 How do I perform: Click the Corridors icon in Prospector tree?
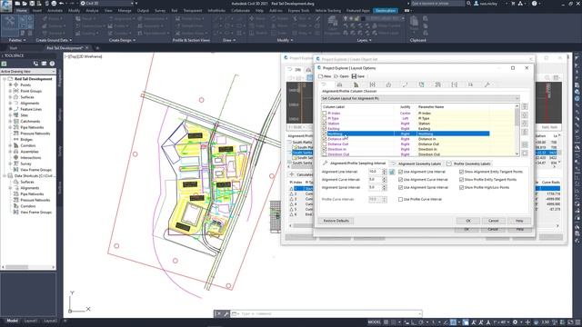point(16,145)
